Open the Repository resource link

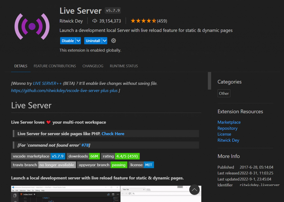point(227,128)
